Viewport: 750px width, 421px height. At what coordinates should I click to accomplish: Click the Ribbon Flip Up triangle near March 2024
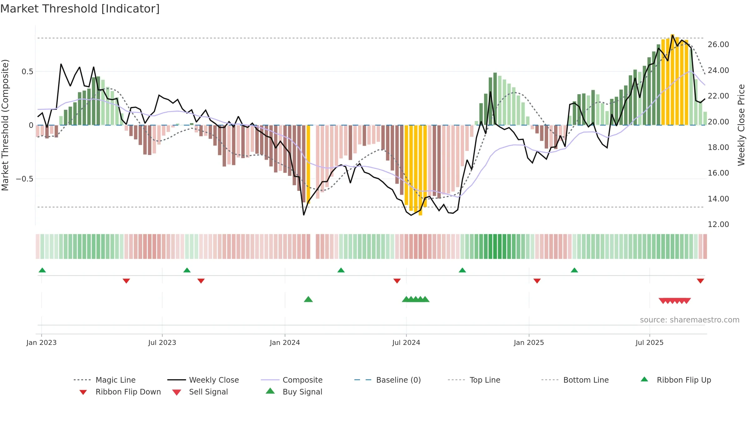click(341, 270)
